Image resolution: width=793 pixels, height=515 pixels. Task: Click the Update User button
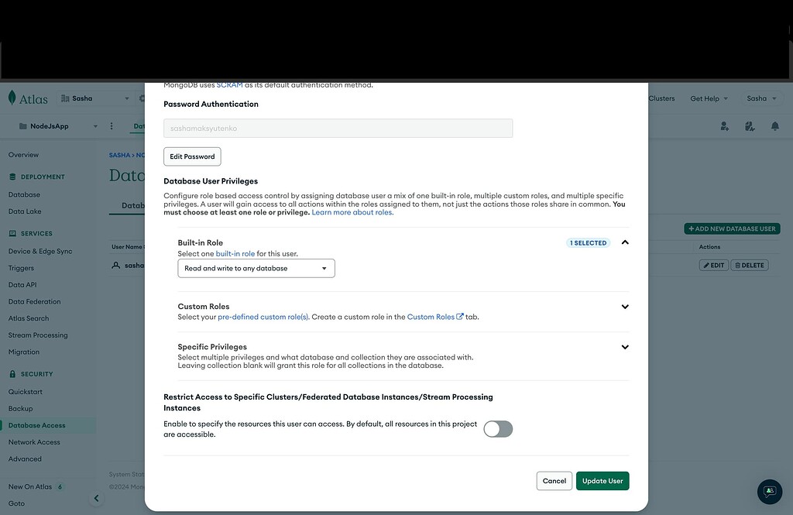pos(602,480)
